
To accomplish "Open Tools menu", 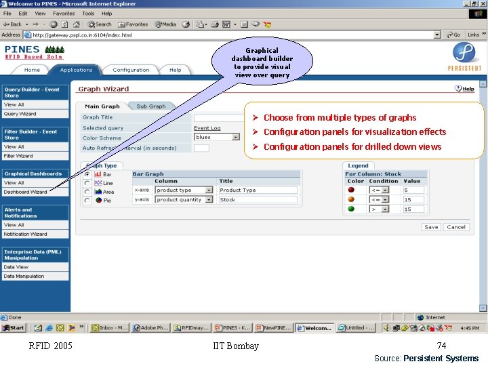I will [x=88, y=14].
